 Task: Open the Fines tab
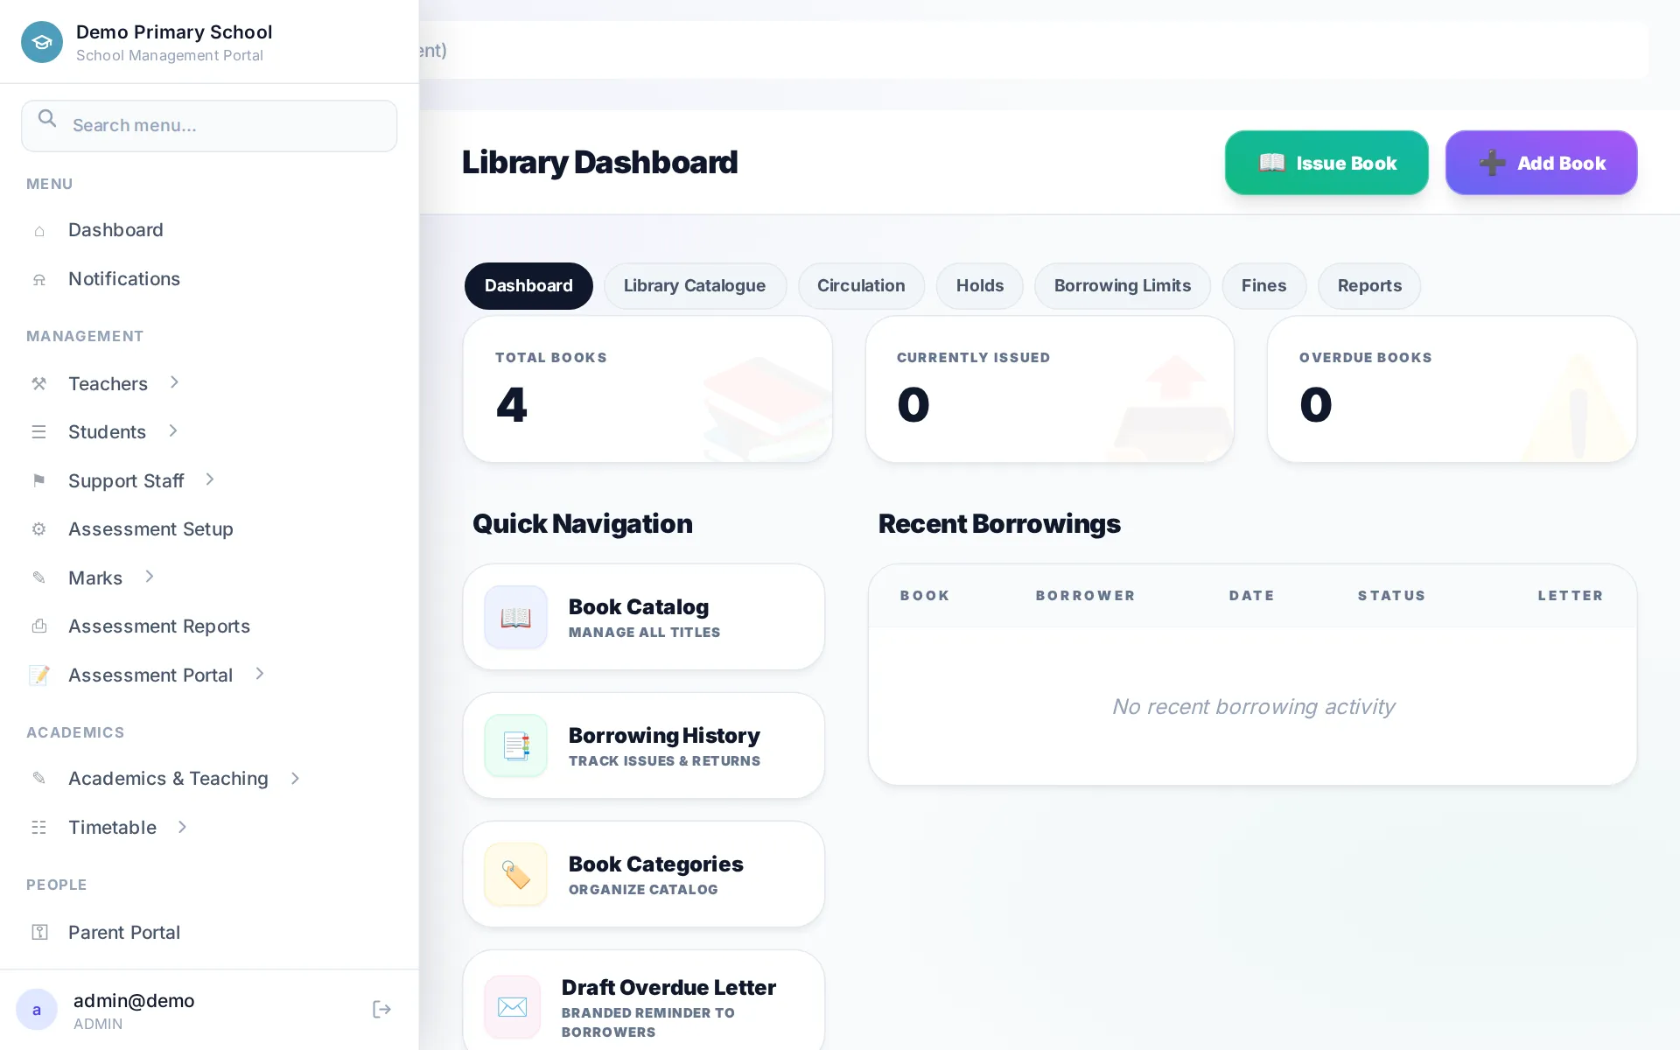(1264, 286)
